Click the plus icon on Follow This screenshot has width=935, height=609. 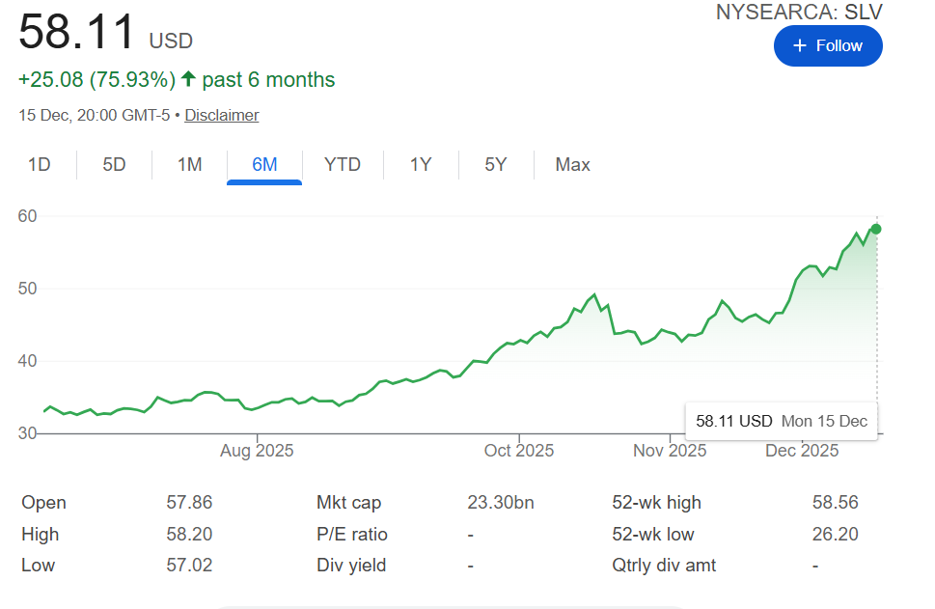(x=799, y=46)
